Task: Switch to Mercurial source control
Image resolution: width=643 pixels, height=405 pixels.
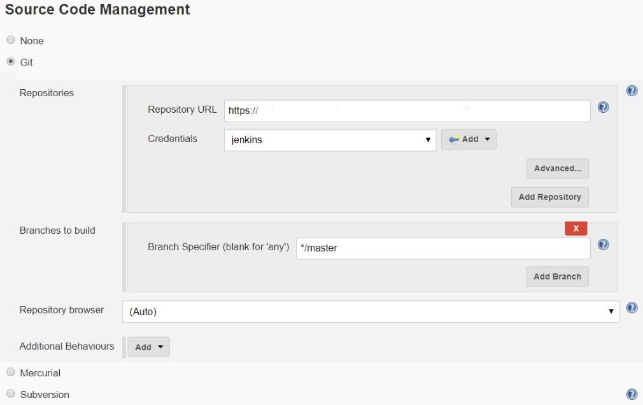Action: point(10,372)
